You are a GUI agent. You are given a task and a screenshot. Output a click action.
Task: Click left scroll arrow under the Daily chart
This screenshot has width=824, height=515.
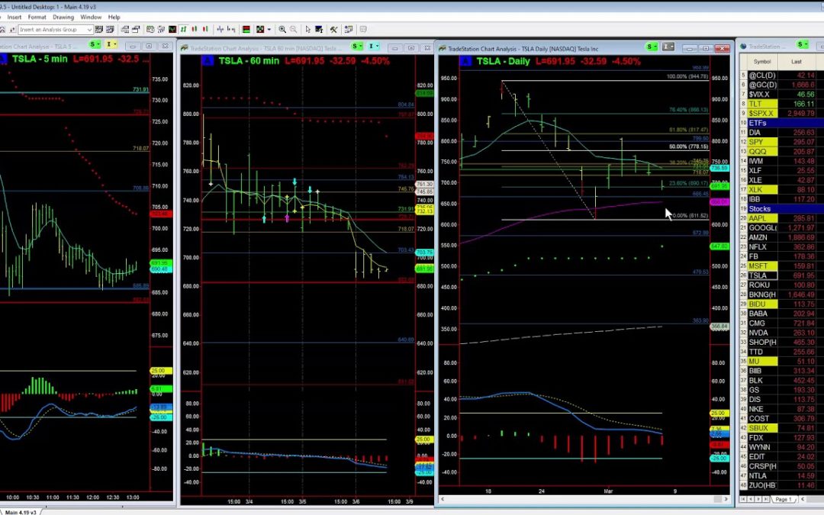tap(443, 499)
